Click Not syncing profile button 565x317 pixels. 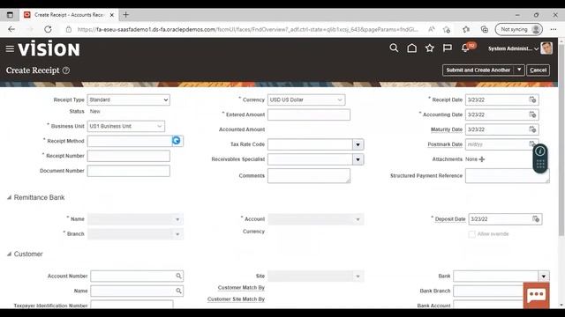coord(519,29)
